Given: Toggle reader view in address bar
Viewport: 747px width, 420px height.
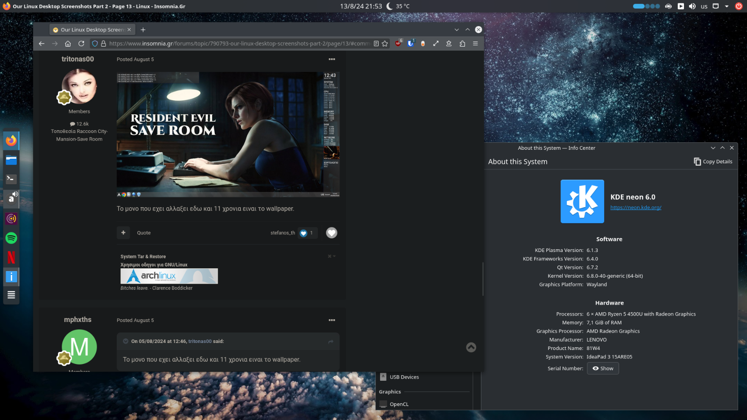Looking at the screenshot, I should (376, 43).
